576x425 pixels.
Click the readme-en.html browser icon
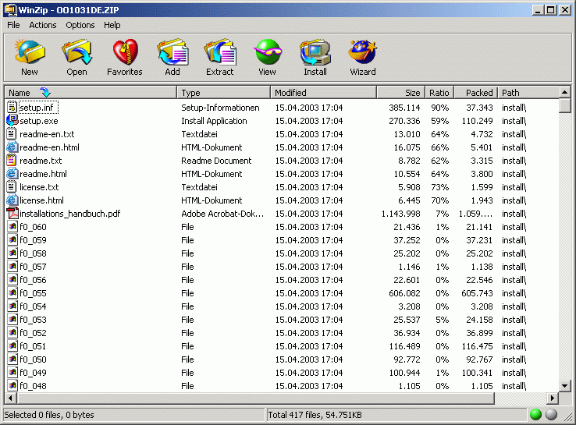pos(12,147)
